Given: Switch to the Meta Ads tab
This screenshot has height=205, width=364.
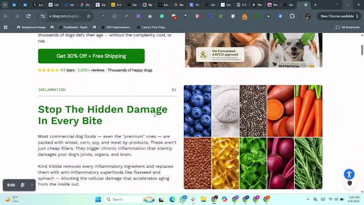Looking at the screenshot, I should coord(69,5).
